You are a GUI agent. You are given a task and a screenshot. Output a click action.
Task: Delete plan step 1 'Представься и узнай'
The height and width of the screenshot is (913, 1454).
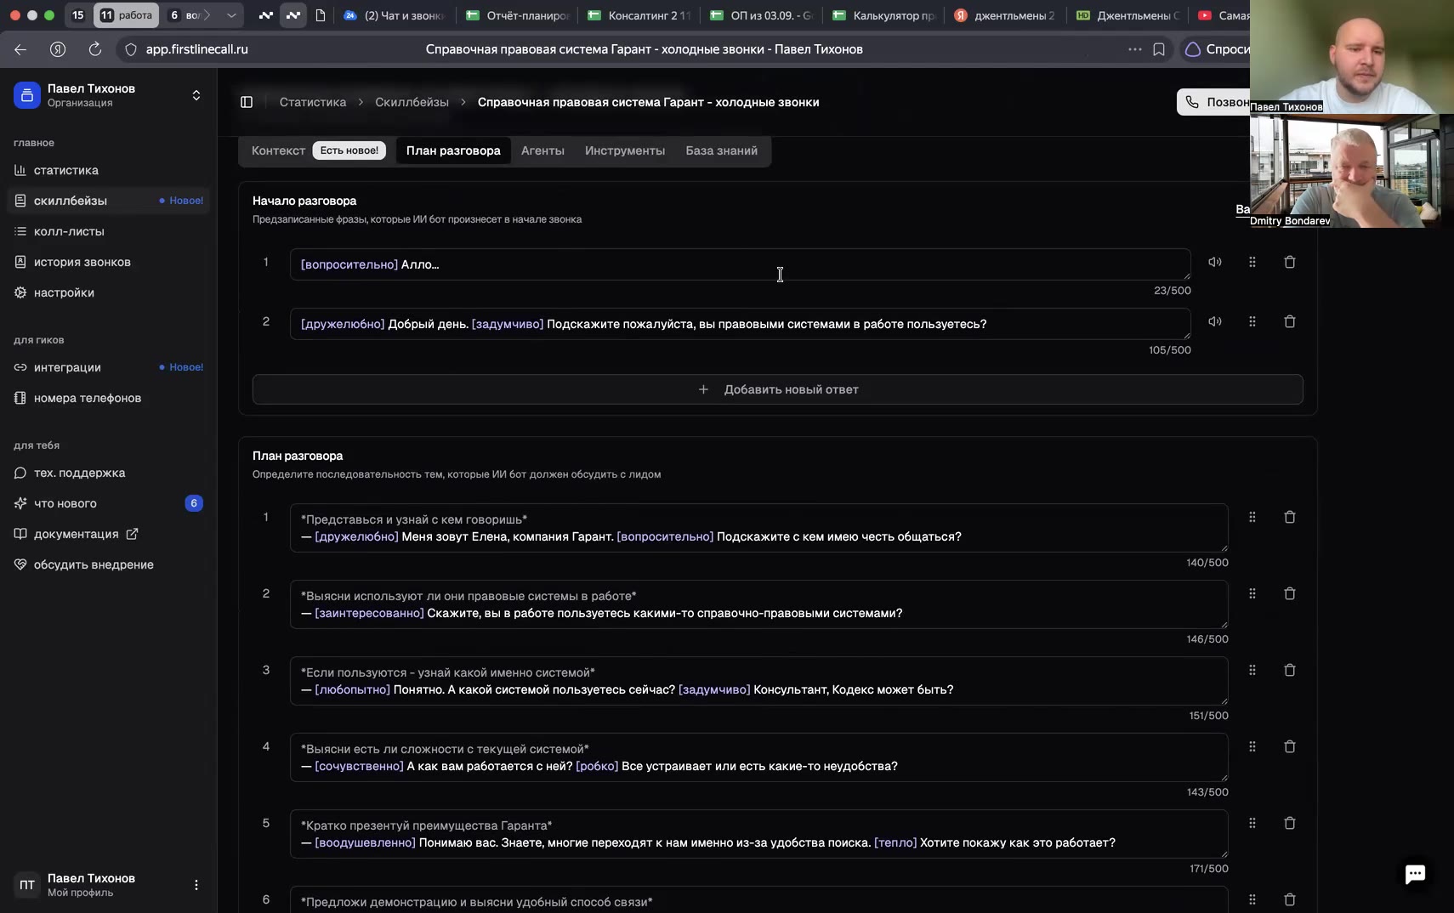[x=1290, y=517]
